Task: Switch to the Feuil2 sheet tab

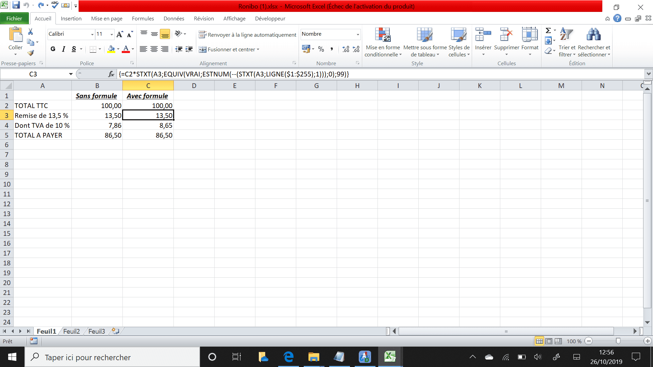Action: [71, 331]
